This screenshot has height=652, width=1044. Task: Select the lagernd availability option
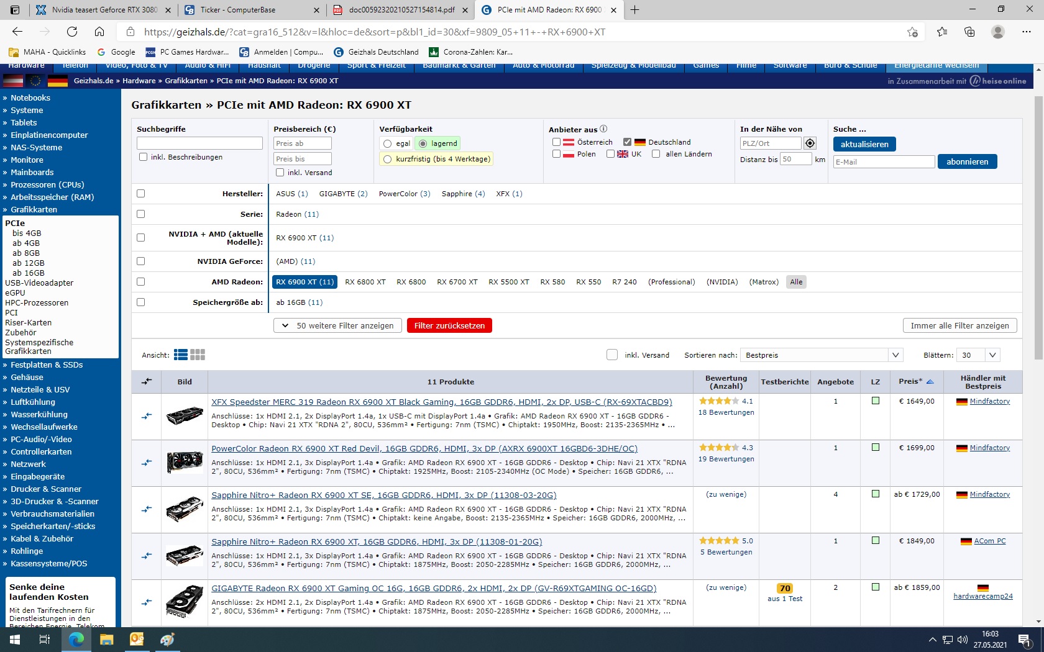423,143
